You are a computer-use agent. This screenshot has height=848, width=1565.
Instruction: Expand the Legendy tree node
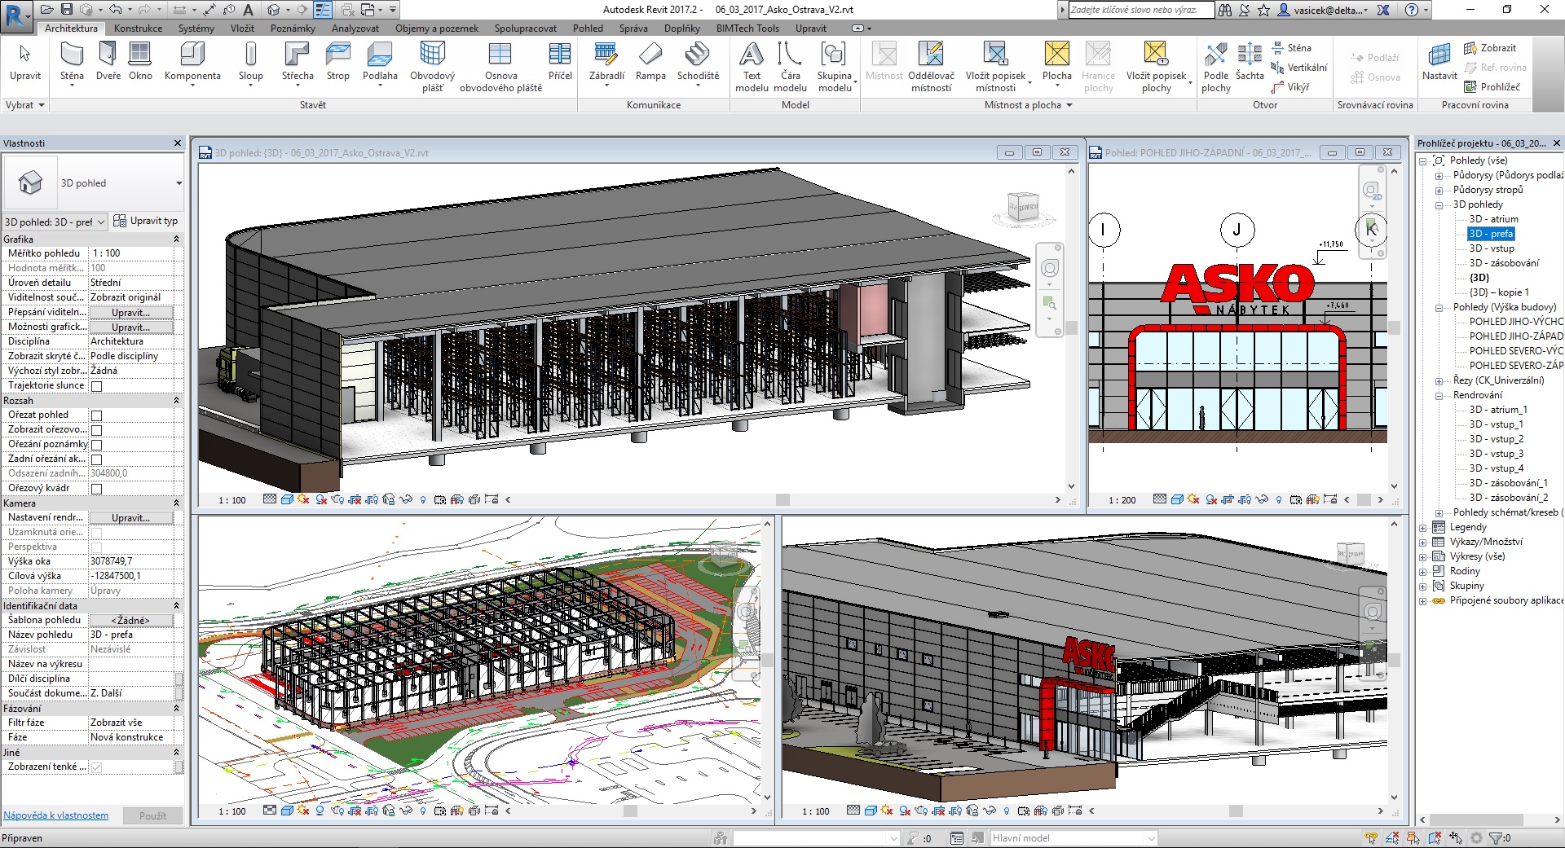[x=1423, y=528]
